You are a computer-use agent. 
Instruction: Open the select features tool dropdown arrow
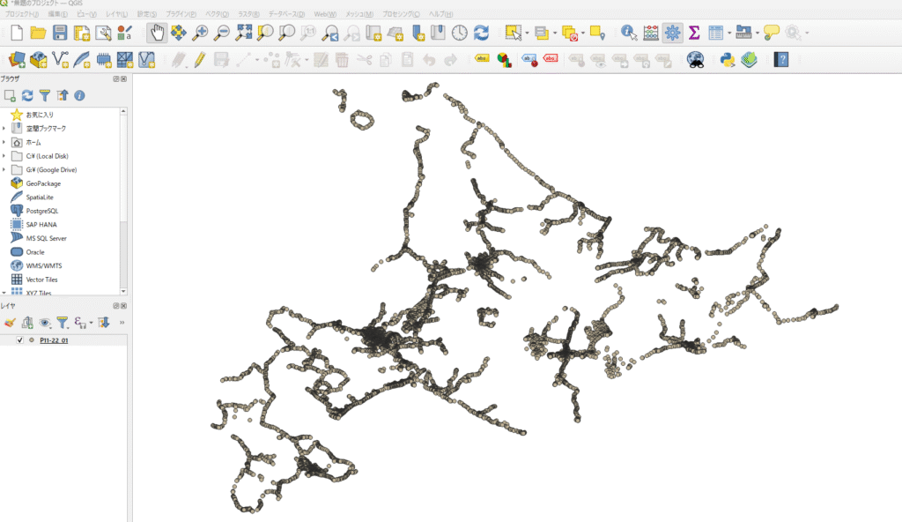(527, 34)
